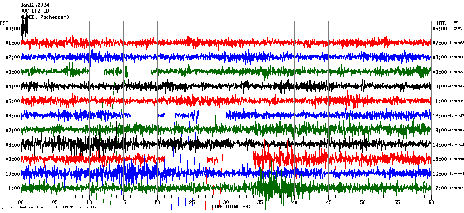
Task: Click the DC offset column header
Action: tap(456, 22)
